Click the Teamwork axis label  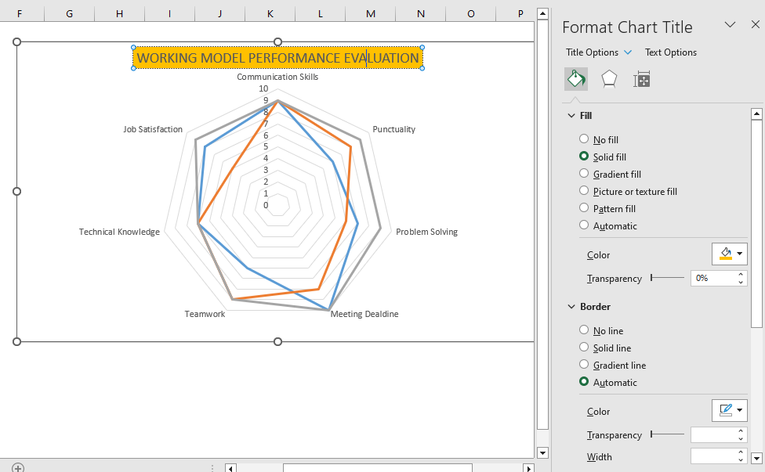(x=205, y=314)
